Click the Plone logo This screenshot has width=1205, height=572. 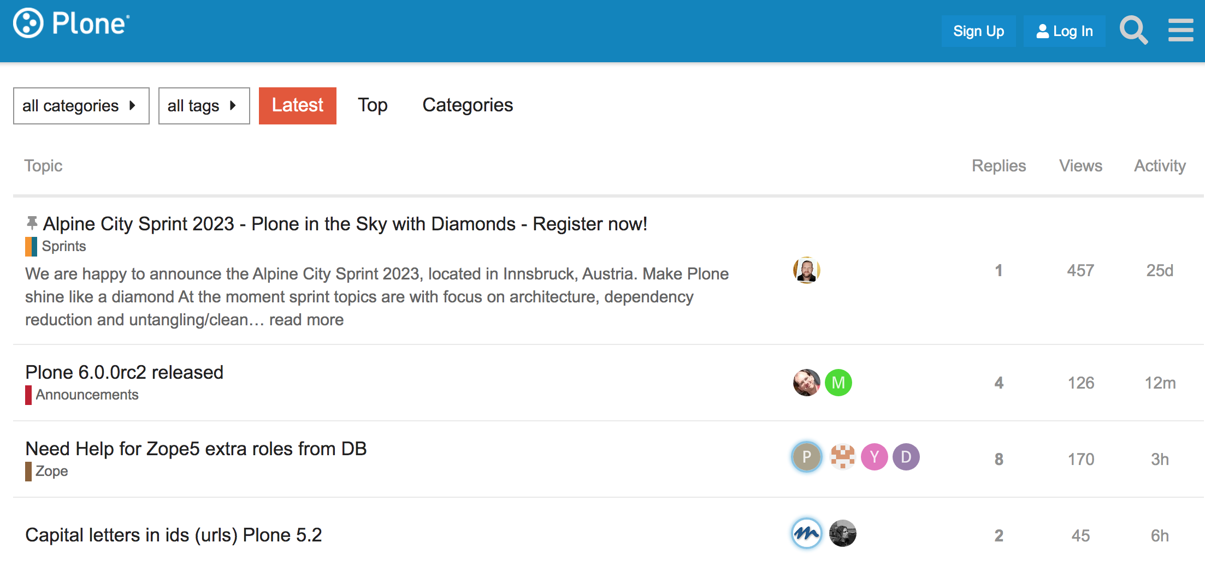72,23
